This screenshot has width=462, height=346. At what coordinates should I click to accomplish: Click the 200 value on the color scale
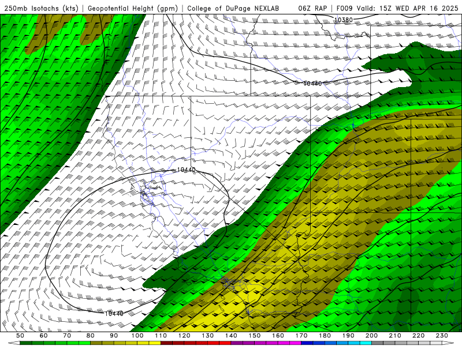click(372, 336)
